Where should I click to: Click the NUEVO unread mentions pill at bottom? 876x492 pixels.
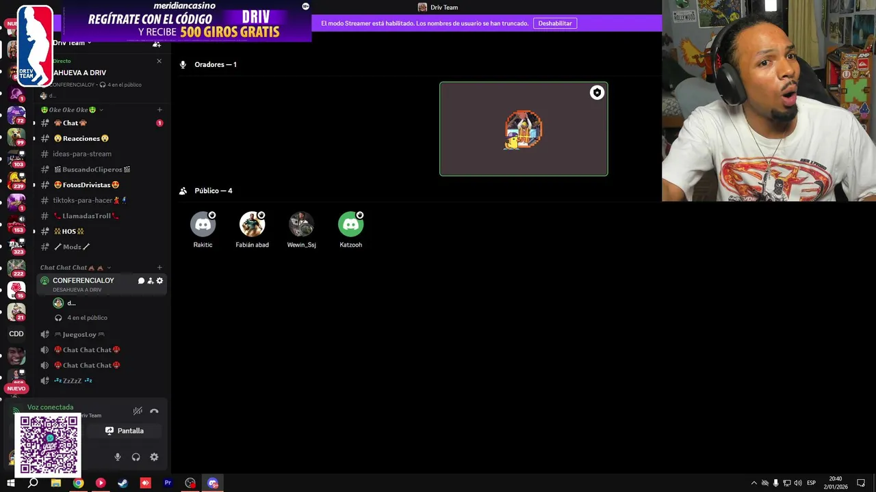(x=16, y=388)
